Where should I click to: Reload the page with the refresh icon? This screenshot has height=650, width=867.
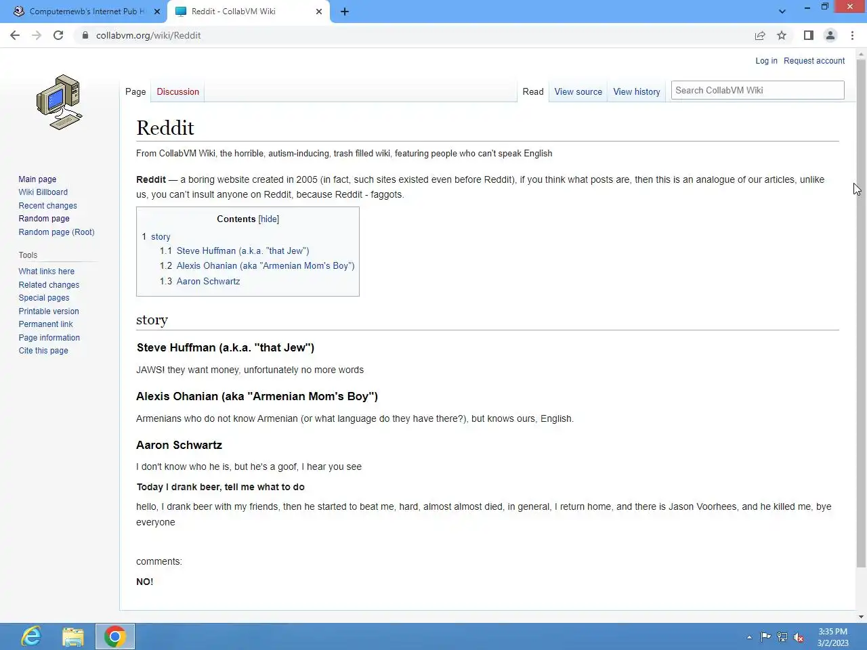click(58, 35)
